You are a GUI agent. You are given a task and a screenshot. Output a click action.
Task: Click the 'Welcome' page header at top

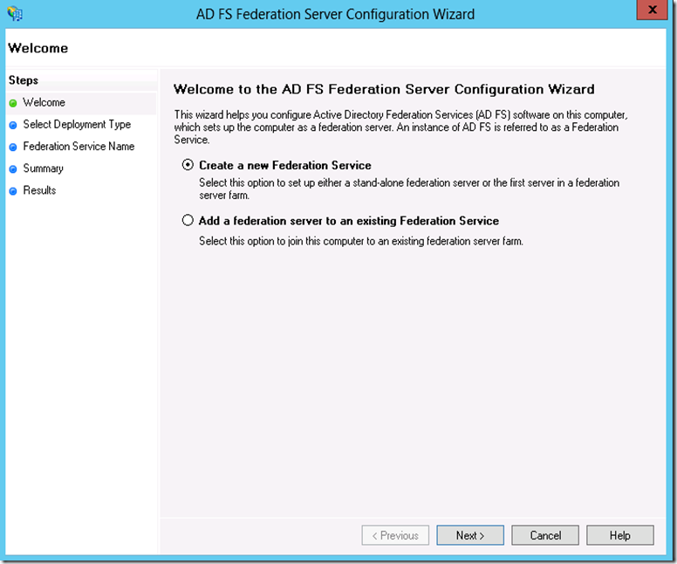pyautogui.click(x=38, y=48)
